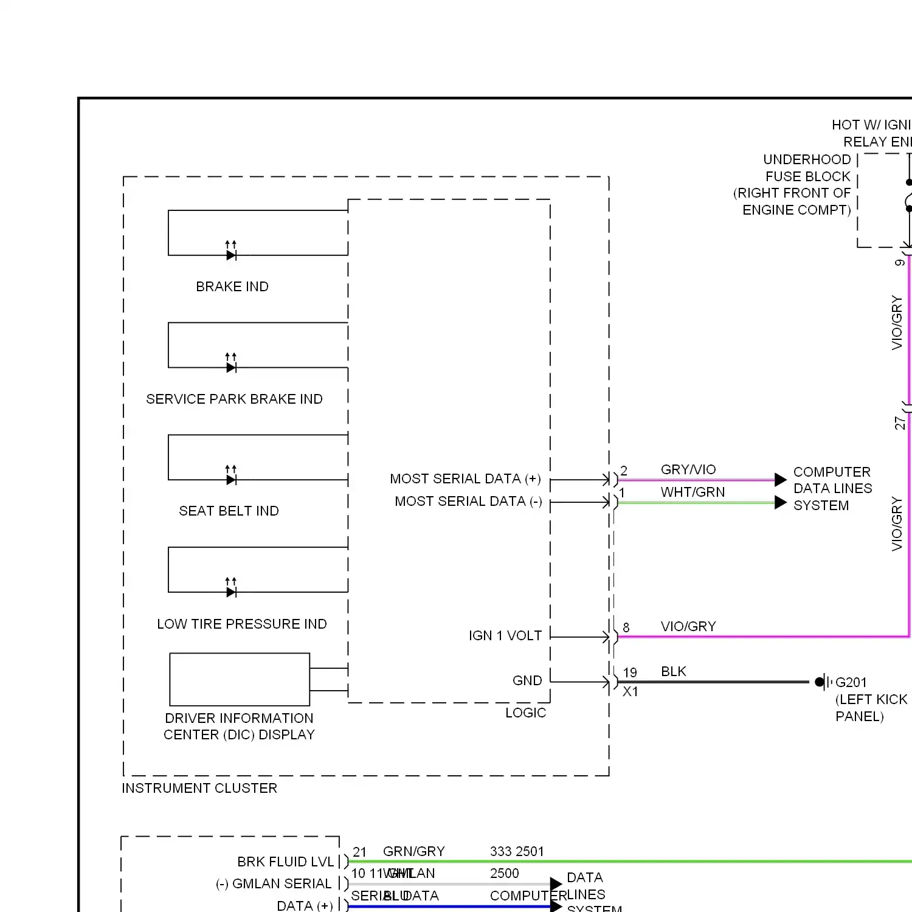
Task: Click the LED symbol above SERVICE PARK BRAKE IND
Action: click(x=231, y=364)
